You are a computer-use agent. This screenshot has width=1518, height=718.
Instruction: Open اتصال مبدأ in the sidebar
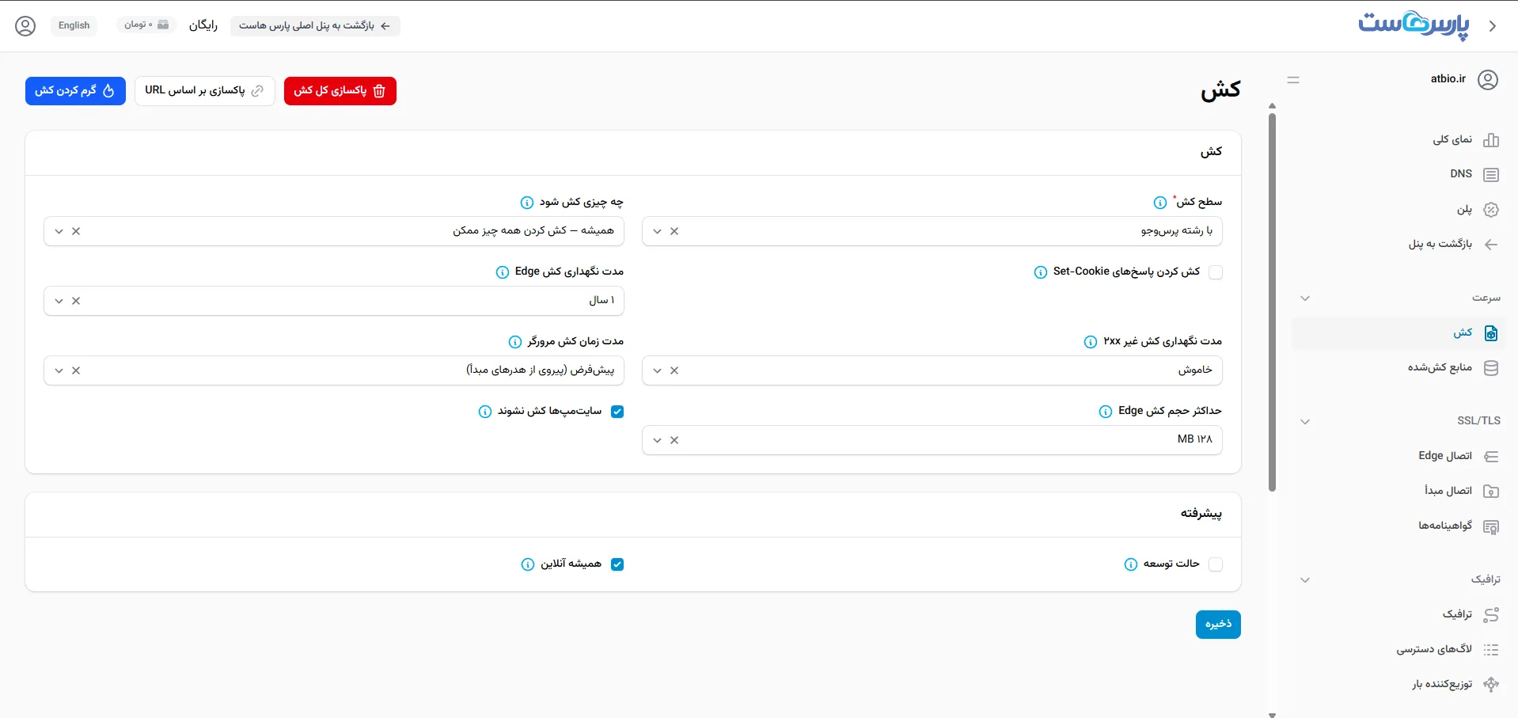tap(1398, 492)
